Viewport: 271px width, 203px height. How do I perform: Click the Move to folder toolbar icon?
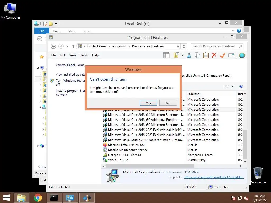[x=176, y=56]
